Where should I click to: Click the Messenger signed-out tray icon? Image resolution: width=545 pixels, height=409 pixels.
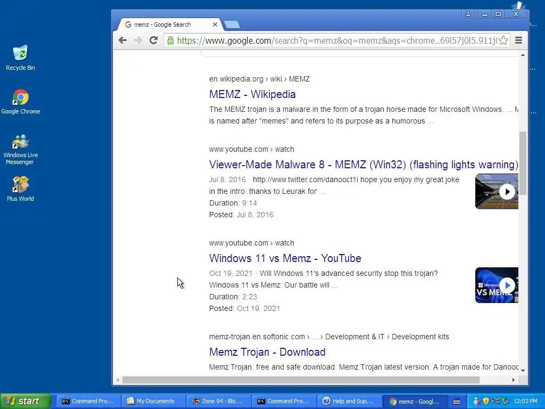477,402
